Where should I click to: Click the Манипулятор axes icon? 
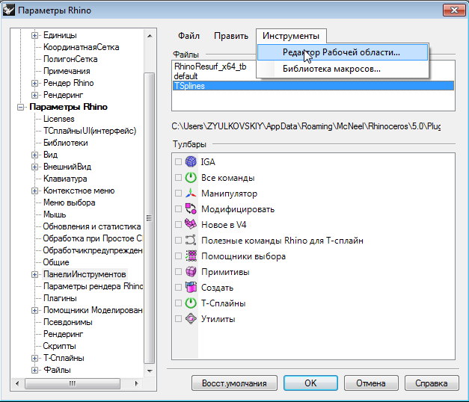191,194
